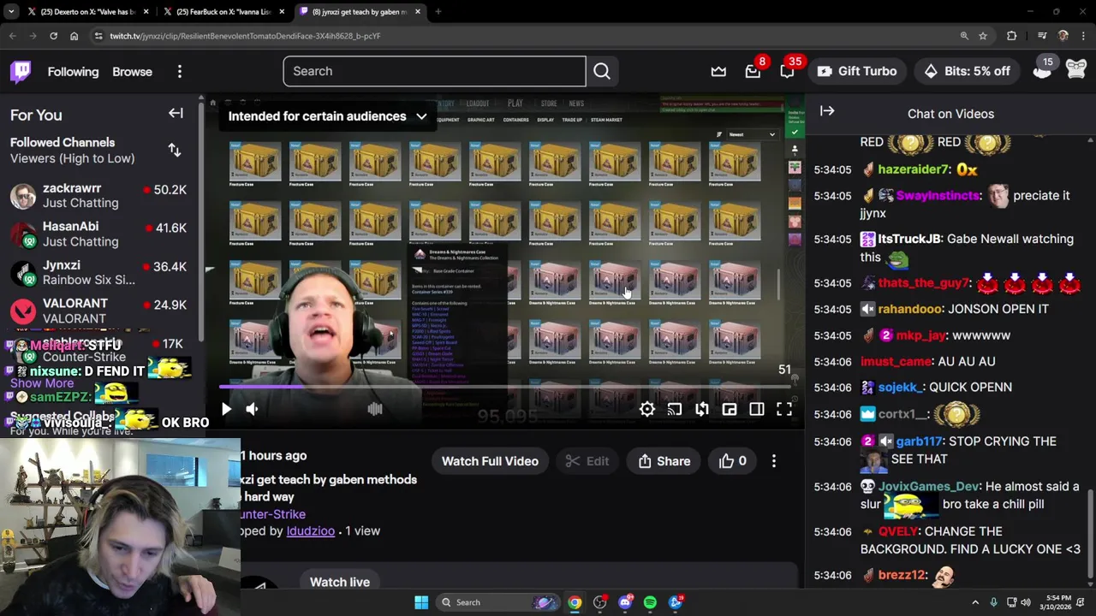Open Chrome tab search dropdown arrow

pos(11,12)
